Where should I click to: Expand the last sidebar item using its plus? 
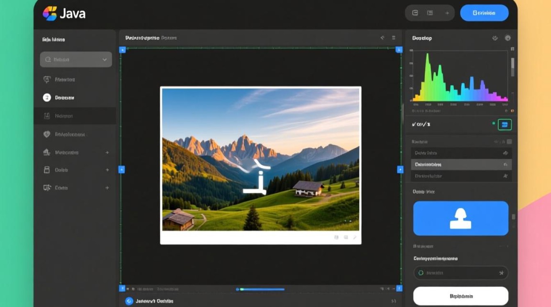click(x=107, y=188)
